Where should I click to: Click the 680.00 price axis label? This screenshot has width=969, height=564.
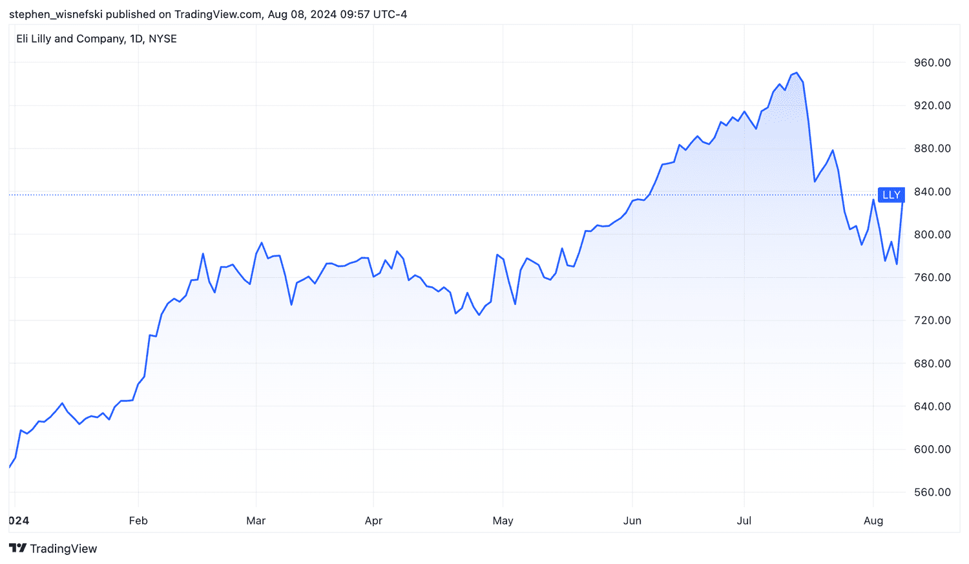point(932,363)
